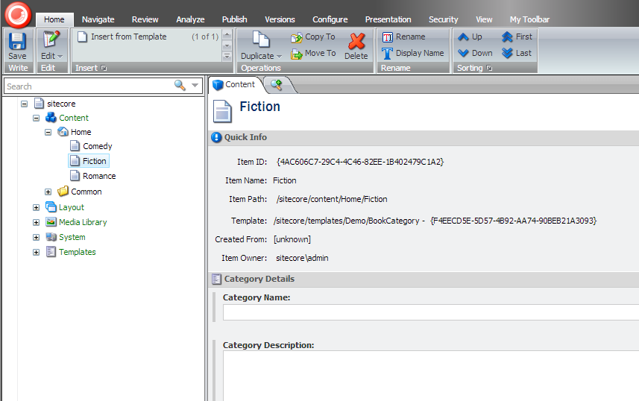This screenshot has height=401, width=639.
Task: Open the Presentation ribbon tab
Action: point(388,19)
